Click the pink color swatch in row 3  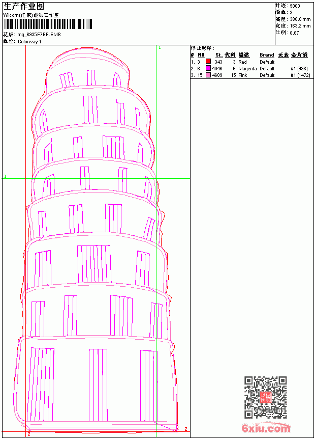pos(208,75)
